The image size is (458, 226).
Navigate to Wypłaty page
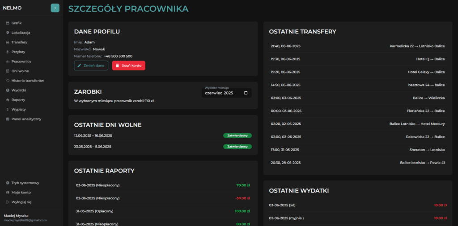31,110
